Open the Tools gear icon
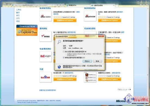The height and width of the screenshot is (106, 150). click(x=147, y=5)
